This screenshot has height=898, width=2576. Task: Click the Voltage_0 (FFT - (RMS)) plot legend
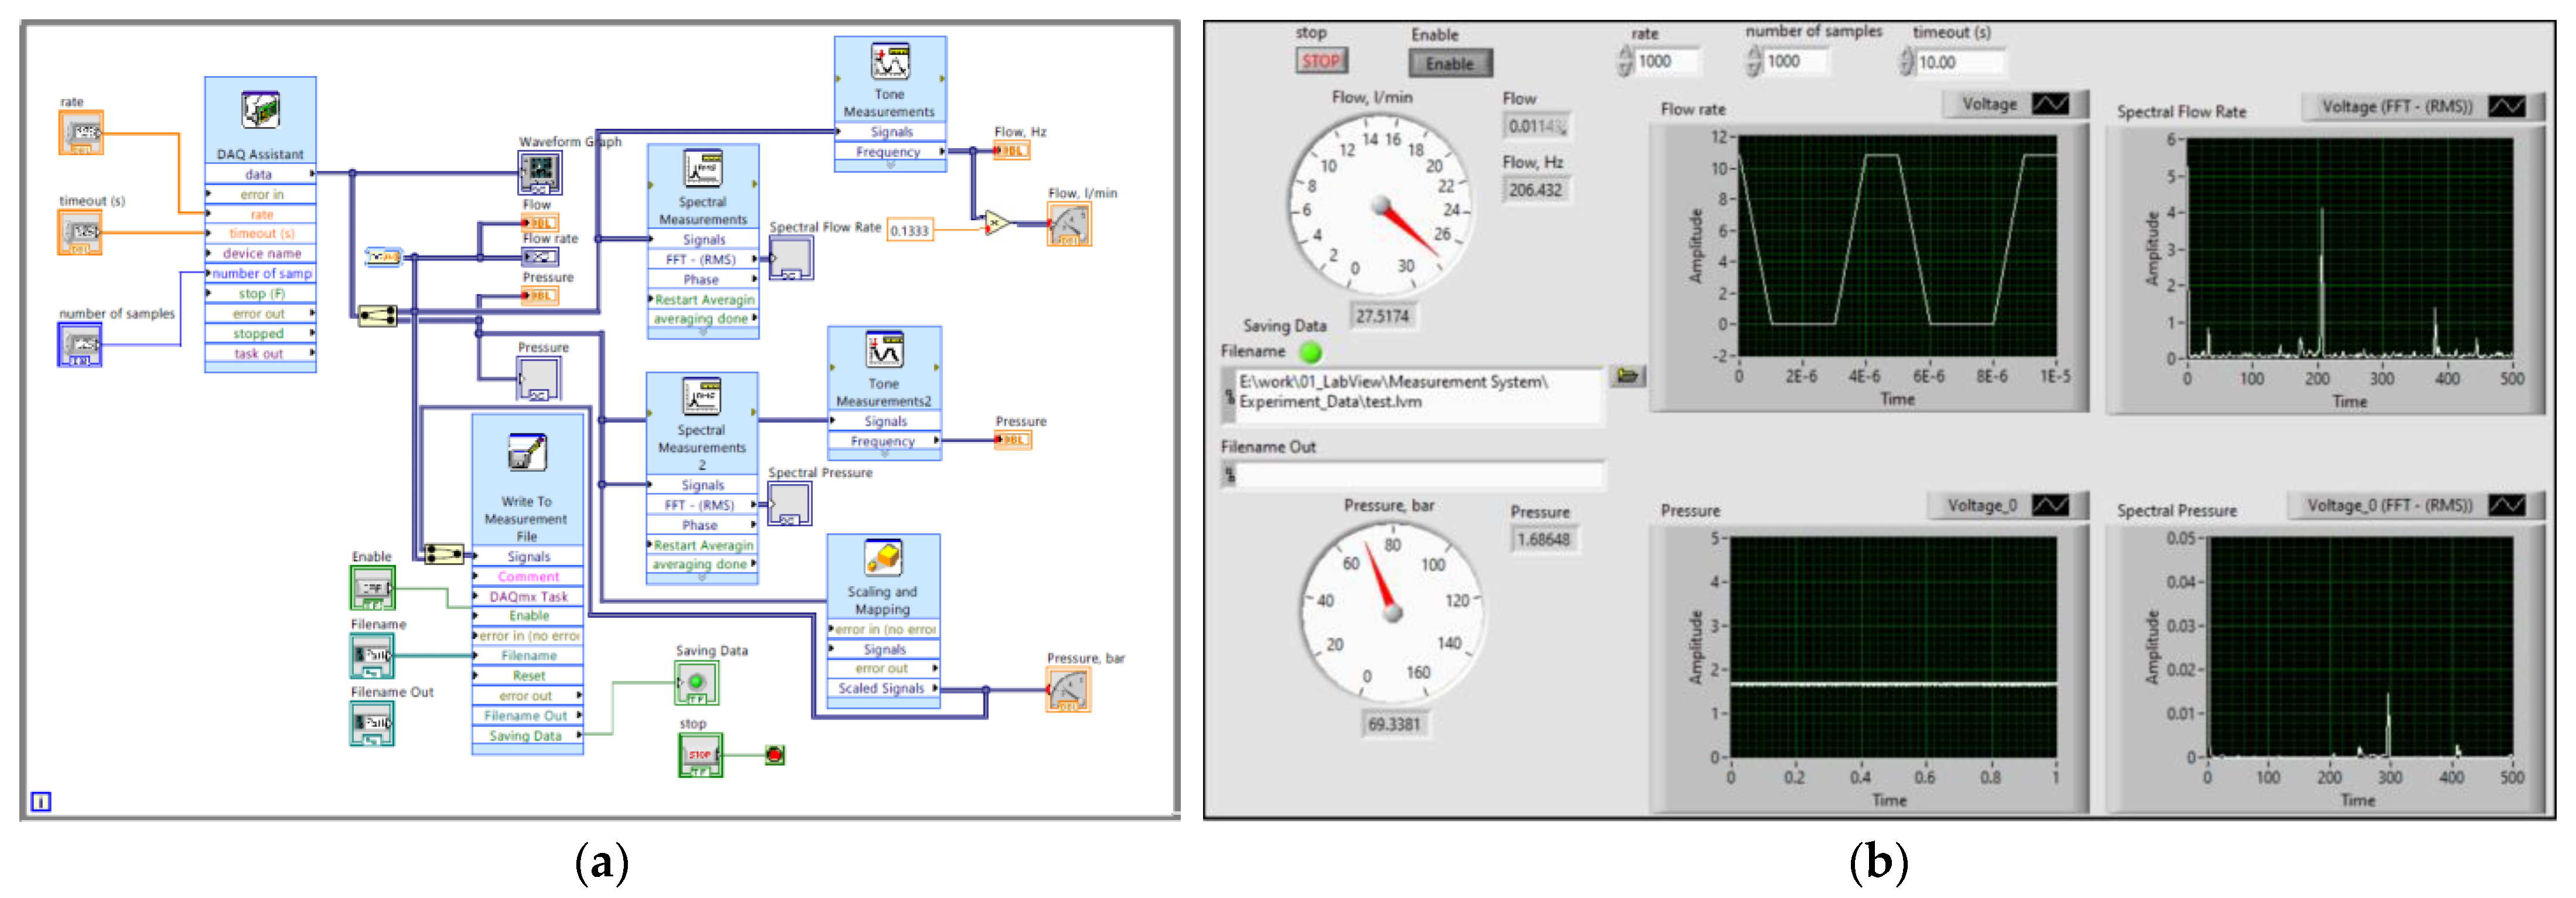(x=2415, y=505)
